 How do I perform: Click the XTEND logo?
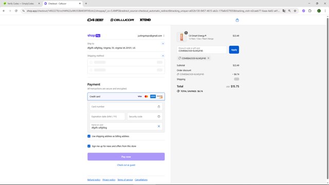pyautogui.click(x=145, y=20)
